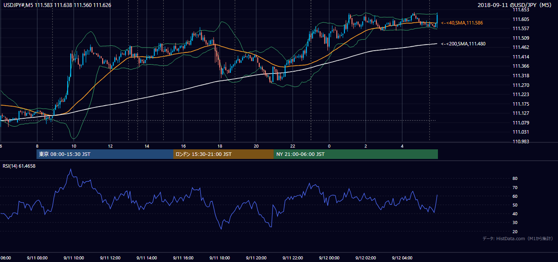558x262 pixels.
Task: Click price axis label 111.462
Action: click(521, 48)
